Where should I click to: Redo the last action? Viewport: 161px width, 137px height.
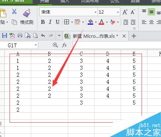pyautogui.click(x=51, y=36)
